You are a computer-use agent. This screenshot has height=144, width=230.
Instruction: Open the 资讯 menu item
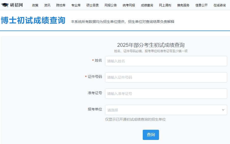point(47,5)
